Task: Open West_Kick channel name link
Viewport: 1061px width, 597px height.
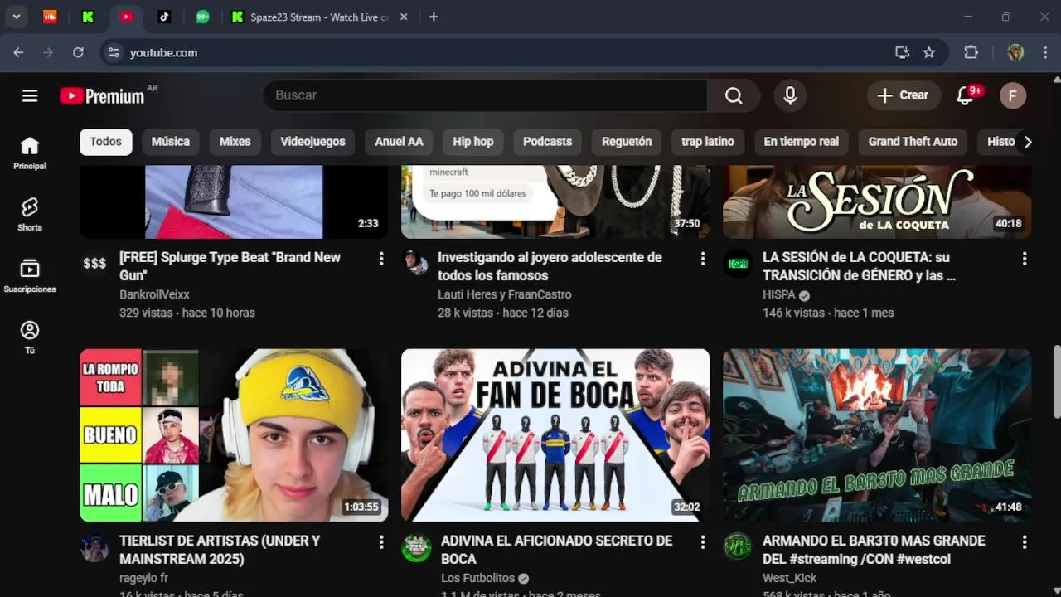Action: point(789,578)
